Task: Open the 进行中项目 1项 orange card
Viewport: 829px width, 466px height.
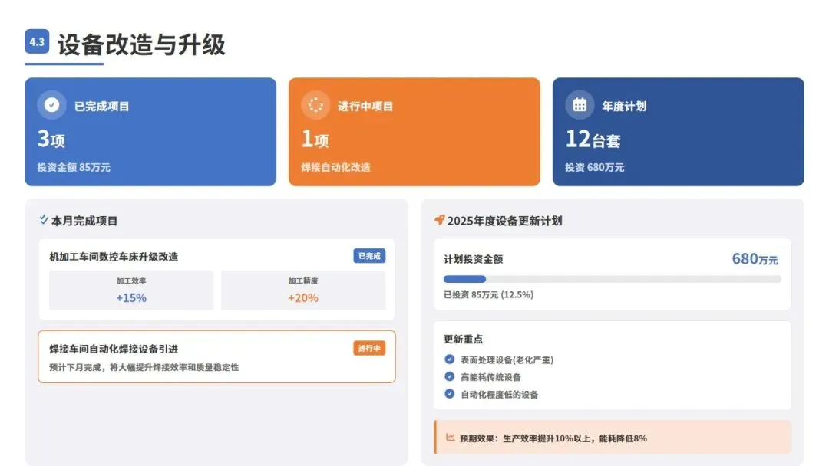Action: (414, 132)
